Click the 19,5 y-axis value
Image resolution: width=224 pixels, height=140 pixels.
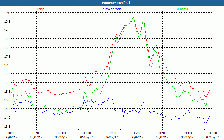8,22
